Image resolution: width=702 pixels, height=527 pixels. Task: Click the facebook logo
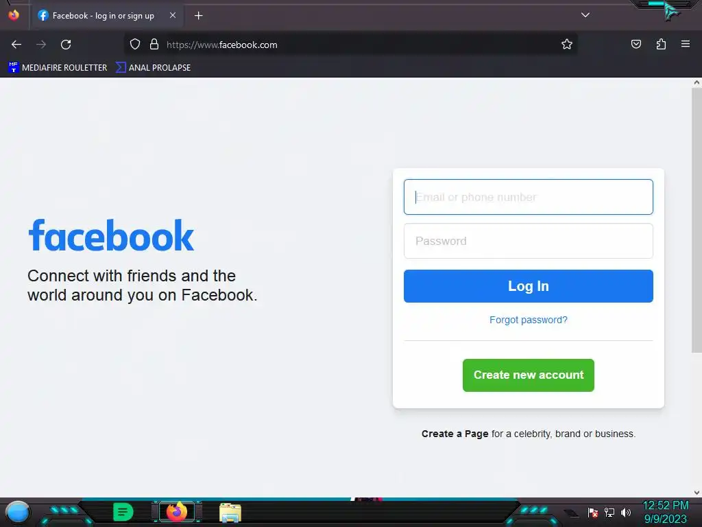(111, 235)
